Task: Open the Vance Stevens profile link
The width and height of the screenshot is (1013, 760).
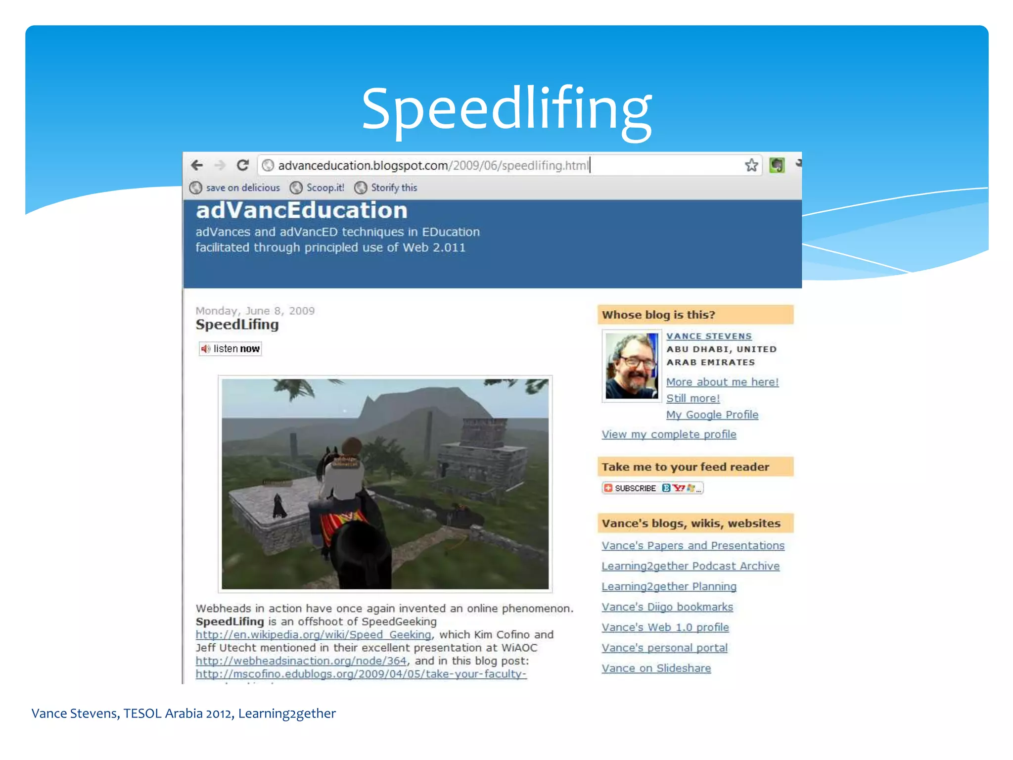Action: (x=708, y=336)
